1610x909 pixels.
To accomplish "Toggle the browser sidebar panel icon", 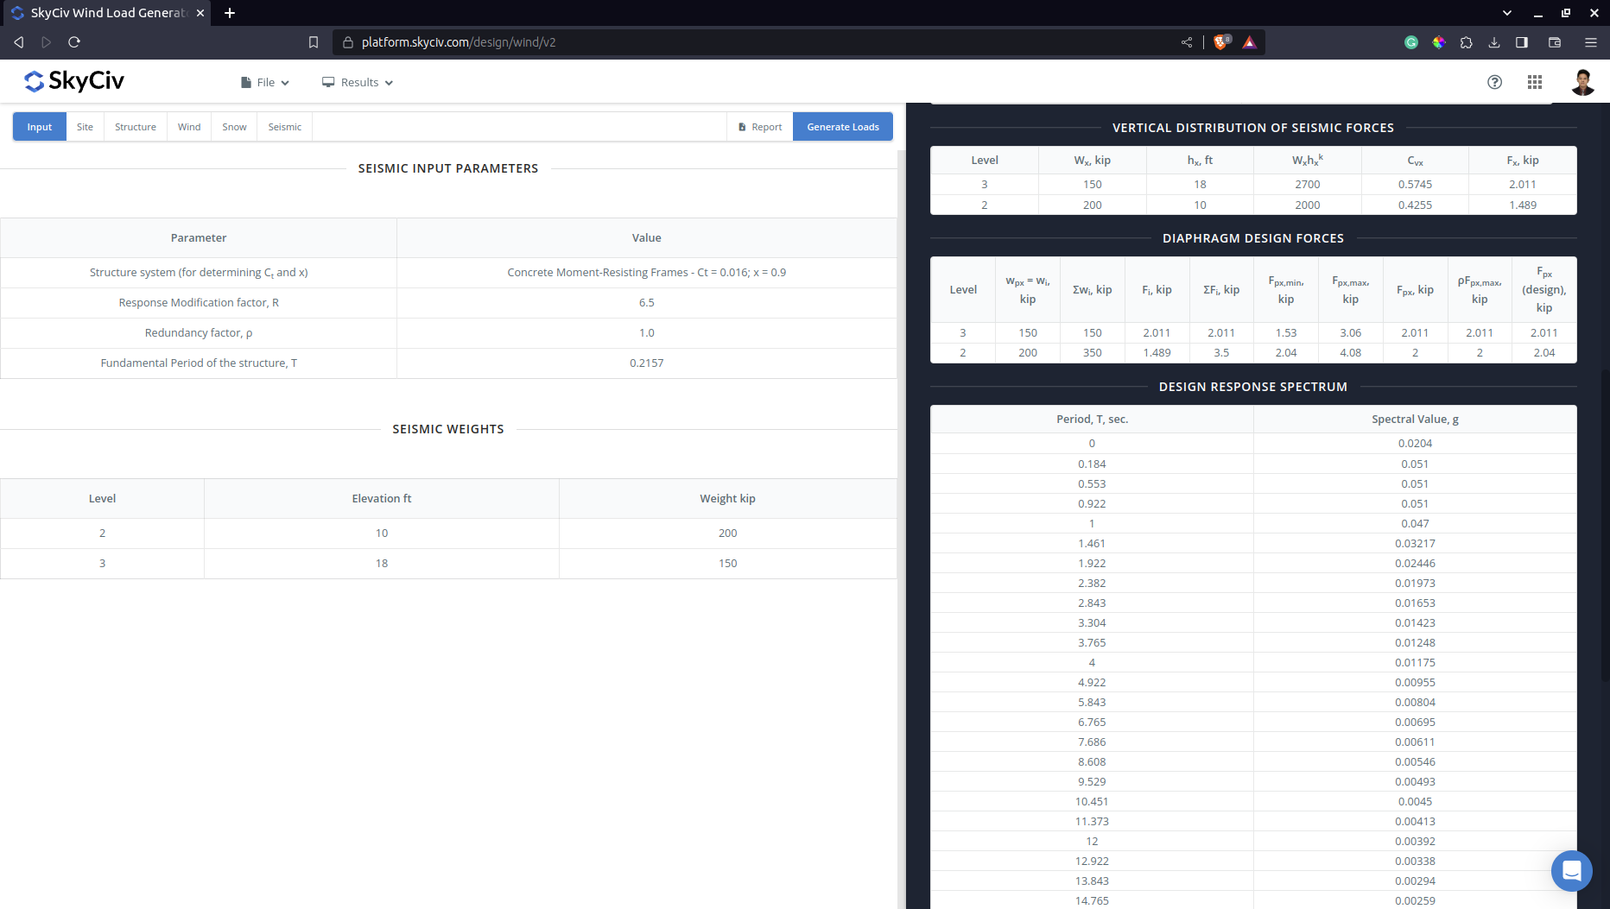I will click(x=1522, y=41).
